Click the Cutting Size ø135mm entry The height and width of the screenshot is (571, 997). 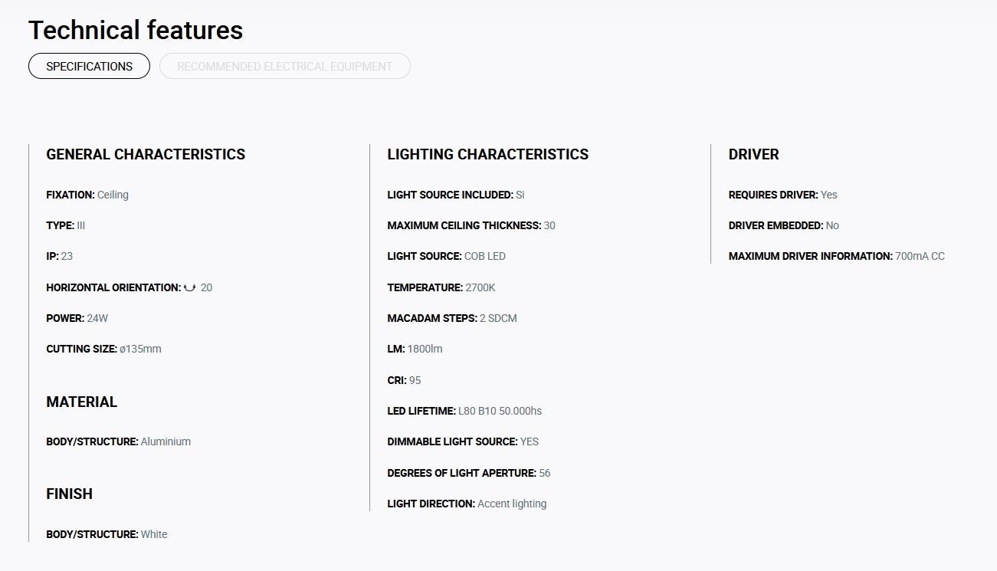click(103, 349)
